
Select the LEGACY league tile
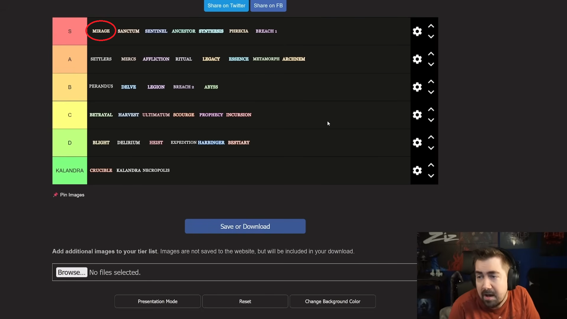[x=211, y=59]
